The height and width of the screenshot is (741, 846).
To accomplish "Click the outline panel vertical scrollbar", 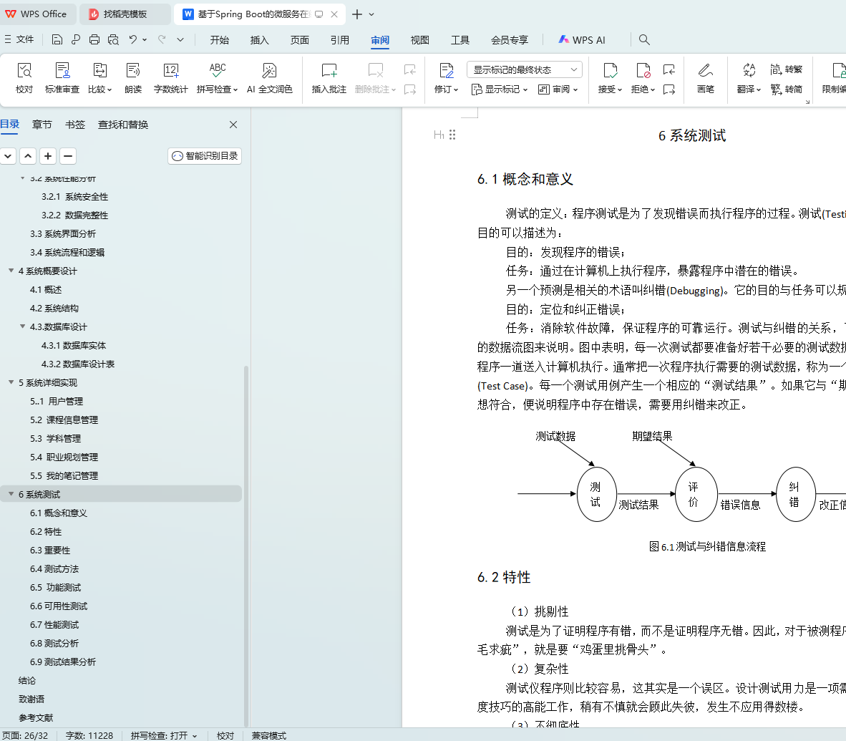I will pyautogui.click(x=246, y=545).
